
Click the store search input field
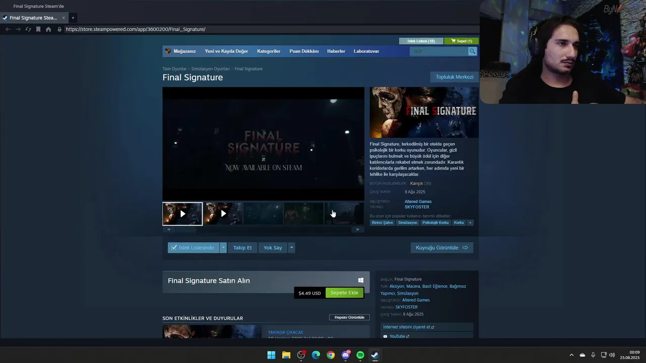pos(439,51)
